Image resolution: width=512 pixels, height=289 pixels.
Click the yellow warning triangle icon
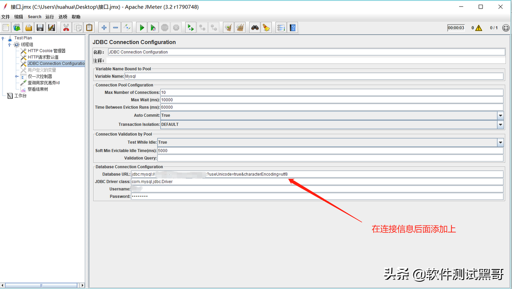(x=479, y=28)
